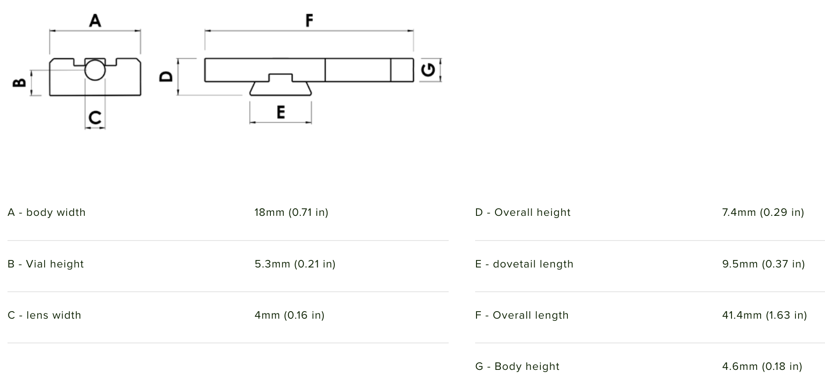
Task: Click dimension letter E under the dovetail
Action: tap(281, 112)
